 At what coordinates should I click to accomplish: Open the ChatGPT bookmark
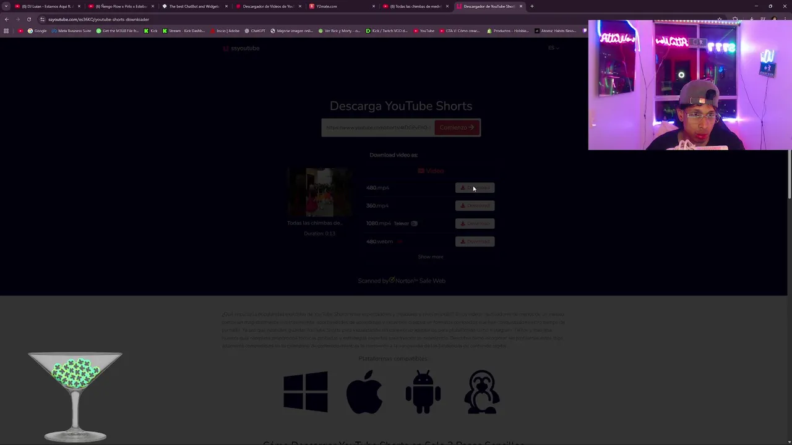click(x=255, y=31)
